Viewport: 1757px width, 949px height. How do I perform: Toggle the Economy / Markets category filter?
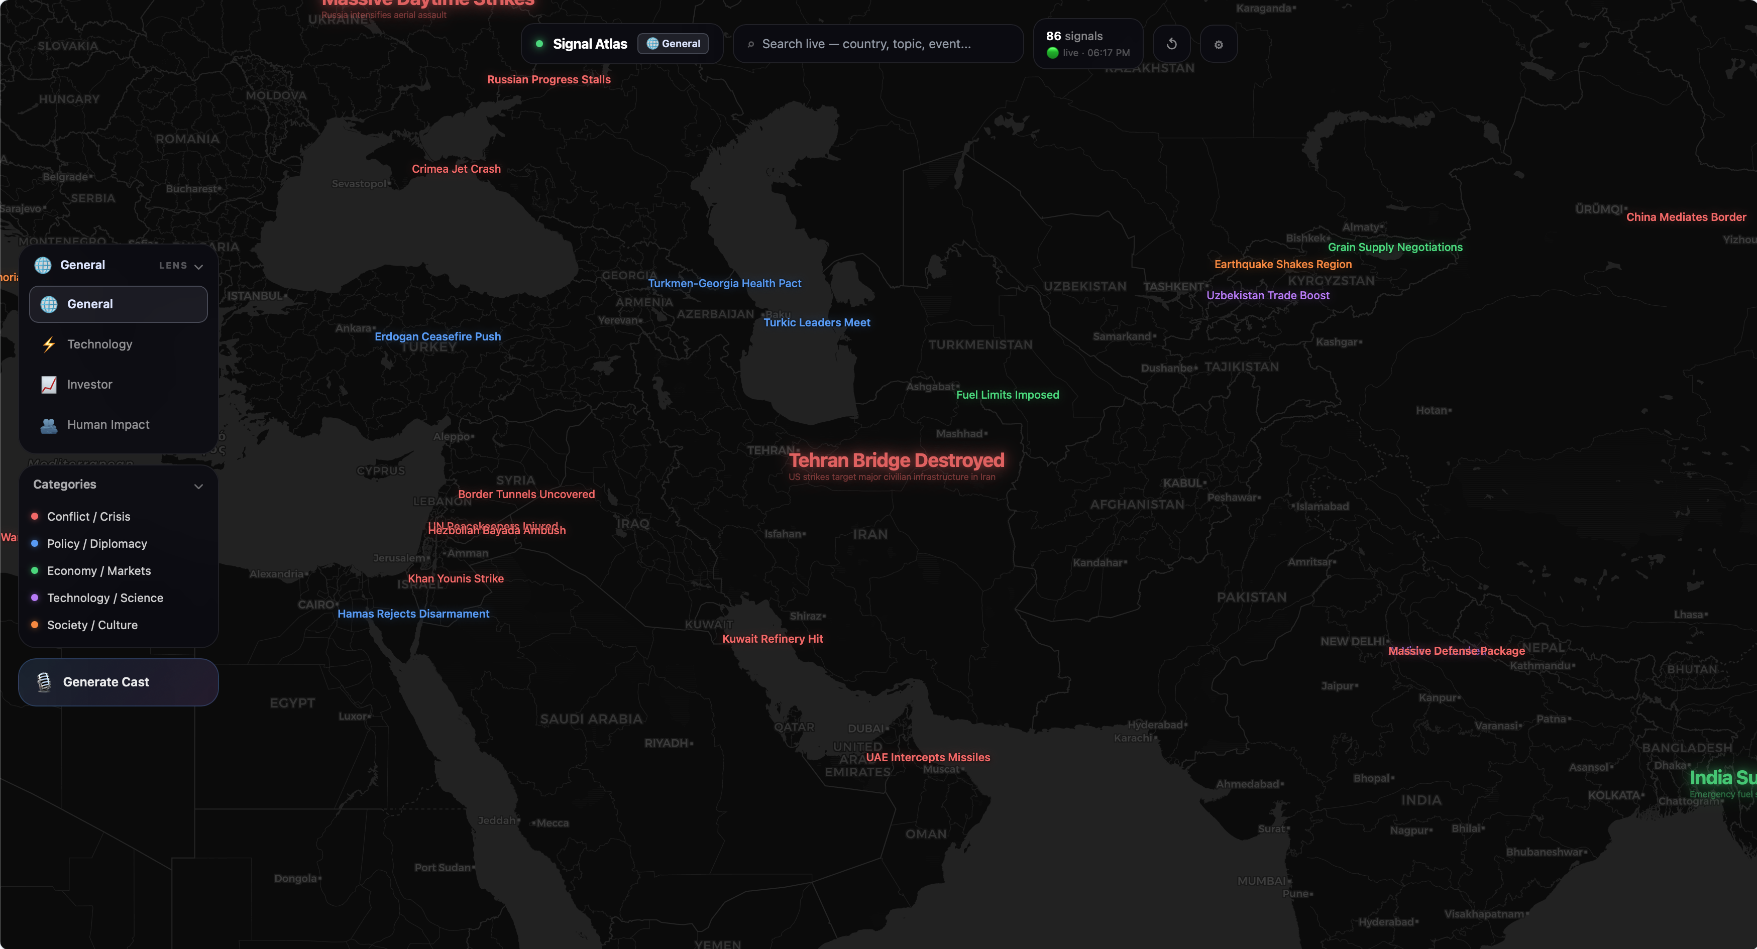click(x=98, y=570)
